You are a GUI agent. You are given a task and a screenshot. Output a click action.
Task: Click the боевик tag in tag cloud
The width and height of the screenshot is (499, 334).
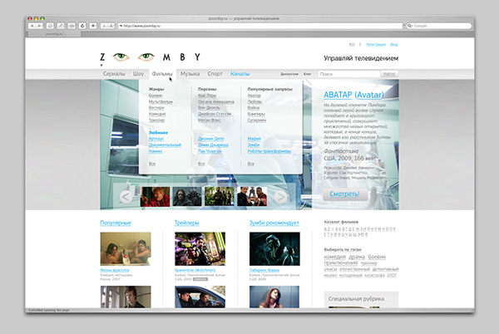coord(377,257)
